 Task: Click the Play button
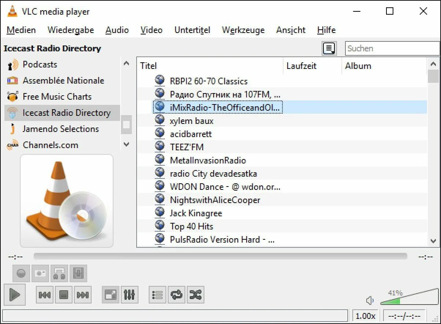tap(15, 294)
